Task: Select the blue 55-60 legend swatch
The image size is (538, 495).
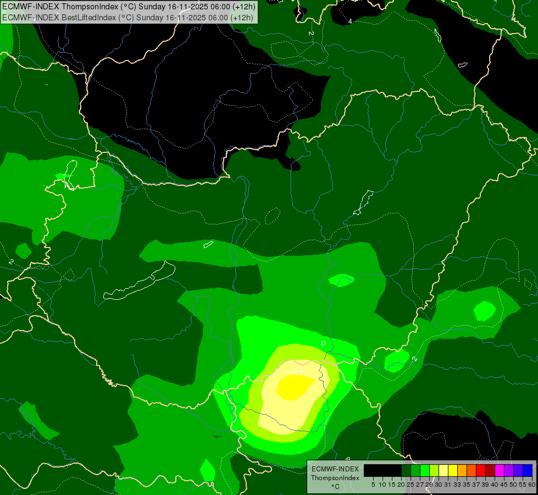Action: click(x=528, y=470)
